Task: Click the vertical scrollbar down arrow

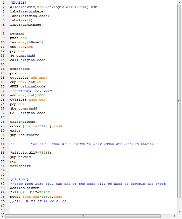Action: click(179, 211)
